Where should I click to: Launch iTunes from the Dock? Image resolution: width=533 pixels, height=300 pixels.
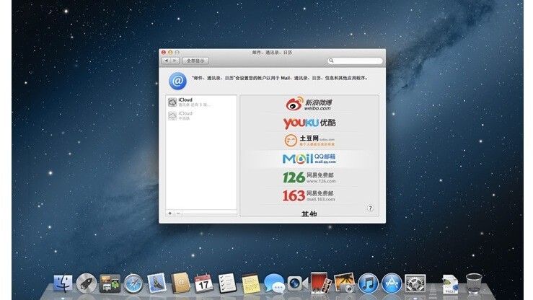pos(368,282)
